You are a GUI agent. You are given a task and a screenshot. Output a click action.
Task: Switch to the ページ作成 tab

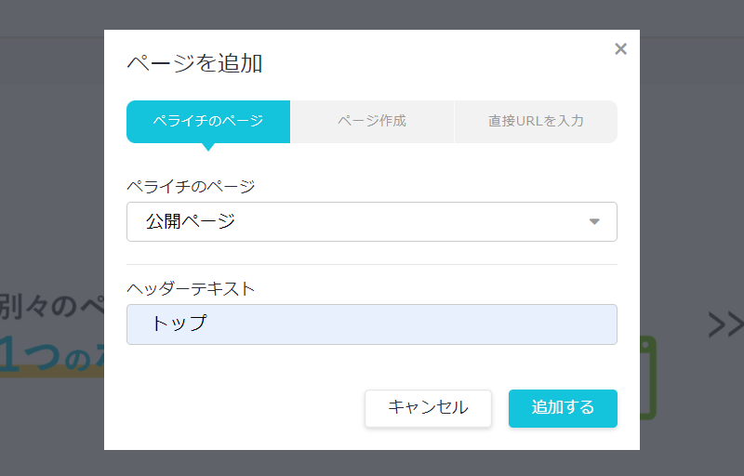pyautogui.click(x=372, y=122)
